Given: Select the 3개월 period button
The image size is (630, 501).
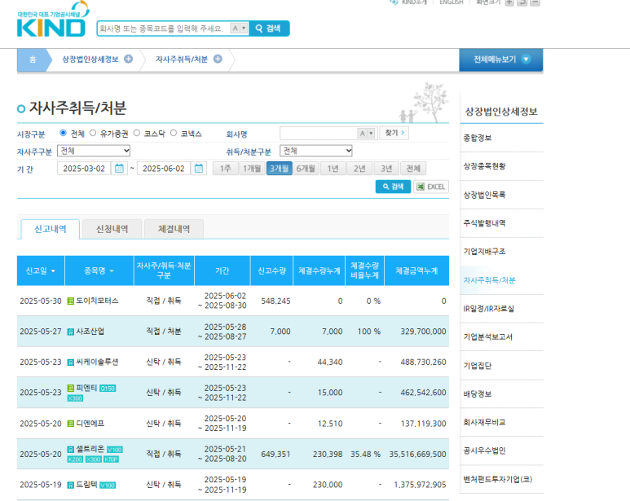Looking at the screenshot, I should pyautogui.click(x=280, y=169).
